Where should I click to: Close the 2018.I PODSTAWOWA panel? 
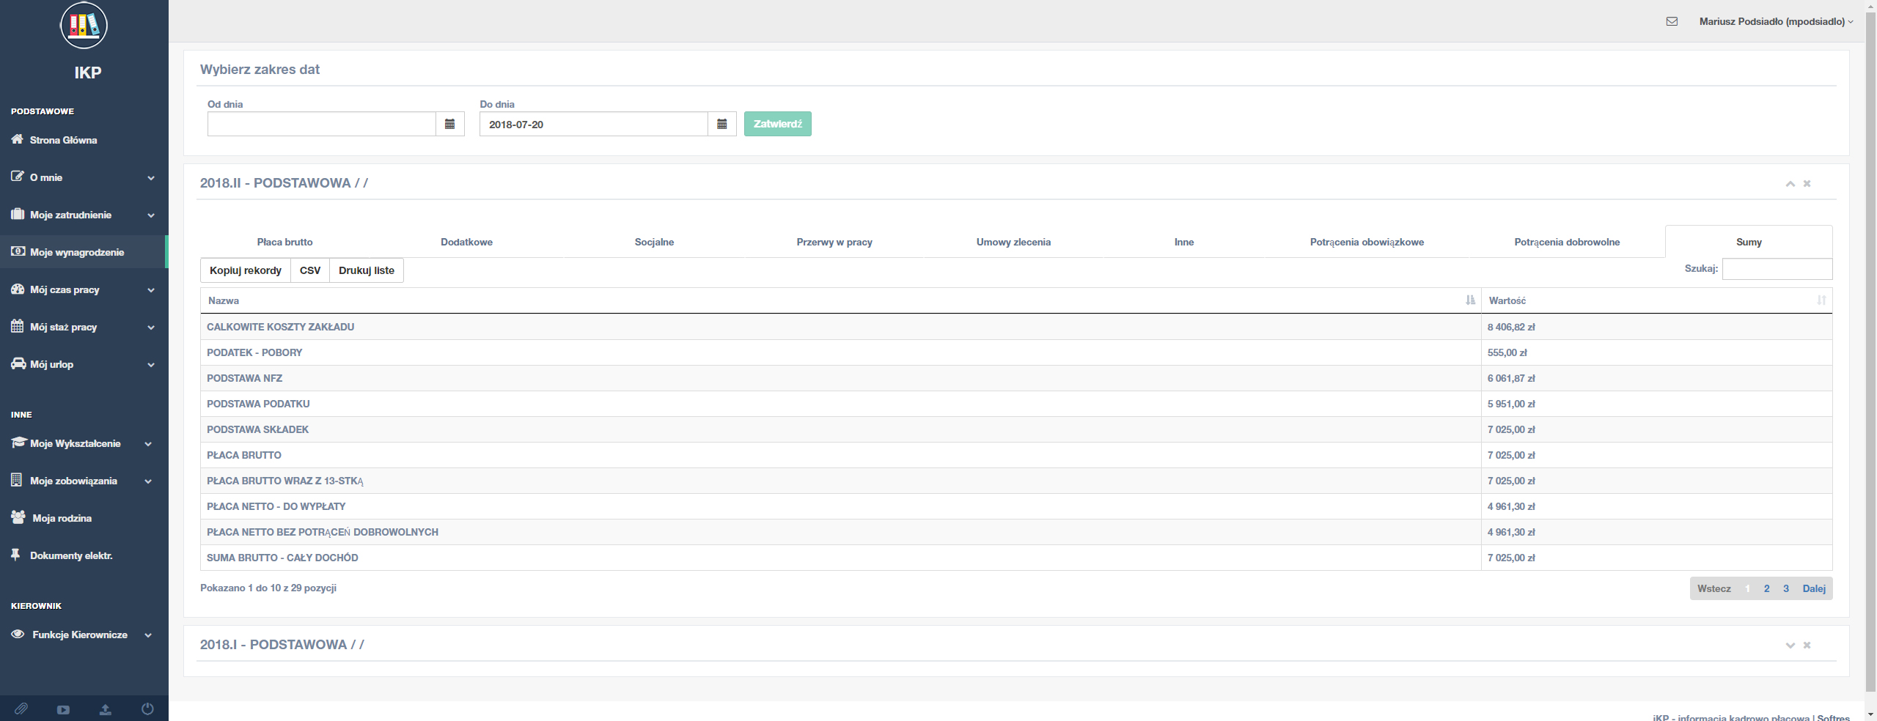coord(1807,645)
